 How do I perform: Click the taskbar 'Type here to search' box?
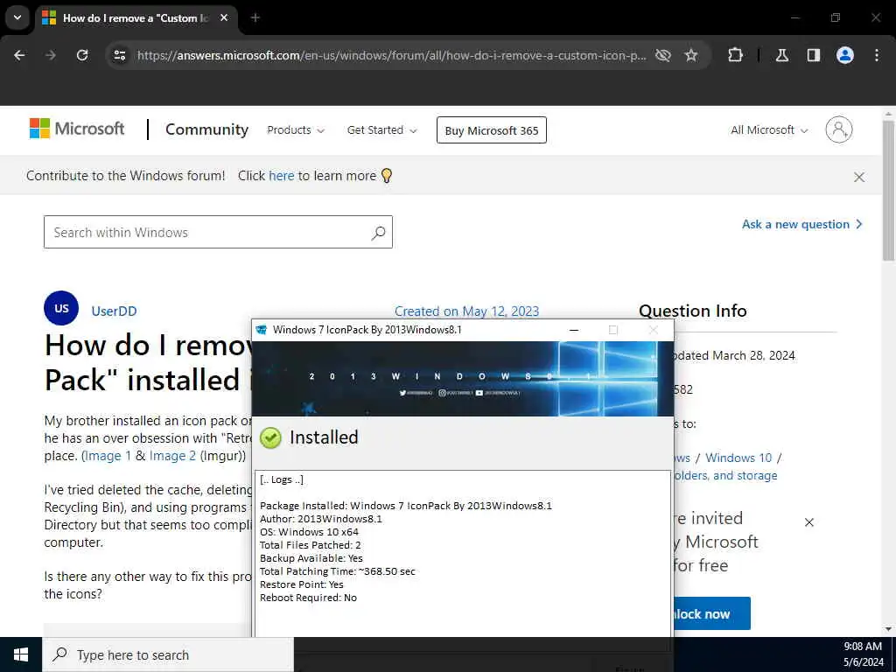(x=168, y=654)
